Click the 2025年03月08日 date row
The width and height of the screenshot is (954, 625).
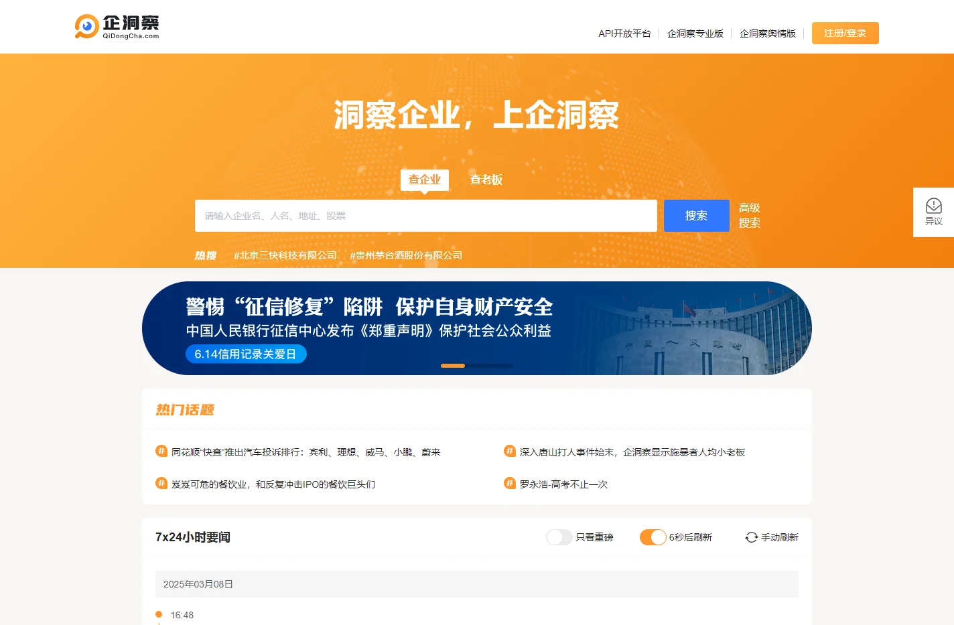(x=477, y=584)
